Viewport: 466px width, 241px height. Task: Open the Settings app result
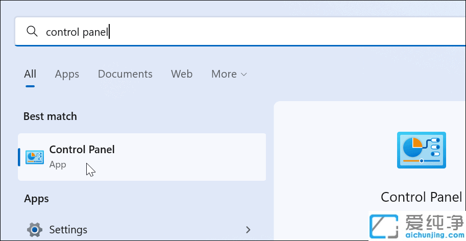[68, 230]
